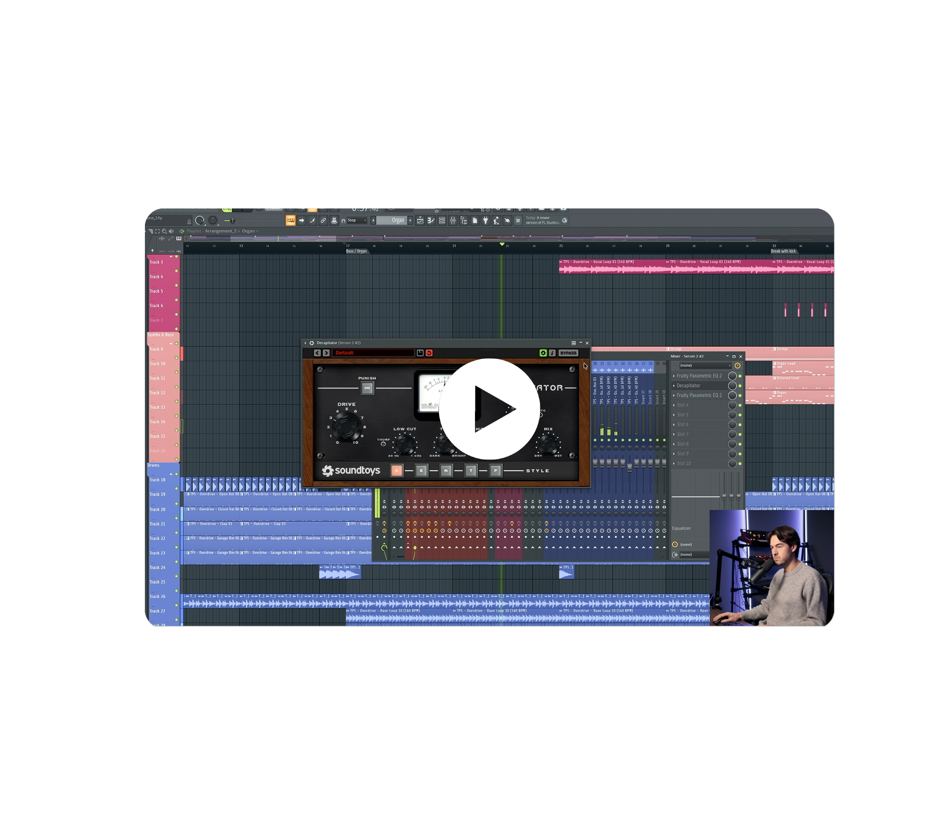Image resolution: width=935 pixels, height=818 pixels.
Task: Disable the Decapitator slot green light
Action: (x=740, y=386)
